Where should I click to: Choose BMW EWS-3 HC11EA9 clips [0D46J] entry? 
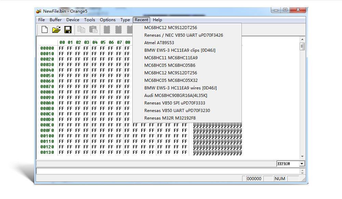click(x=180, y=50)
